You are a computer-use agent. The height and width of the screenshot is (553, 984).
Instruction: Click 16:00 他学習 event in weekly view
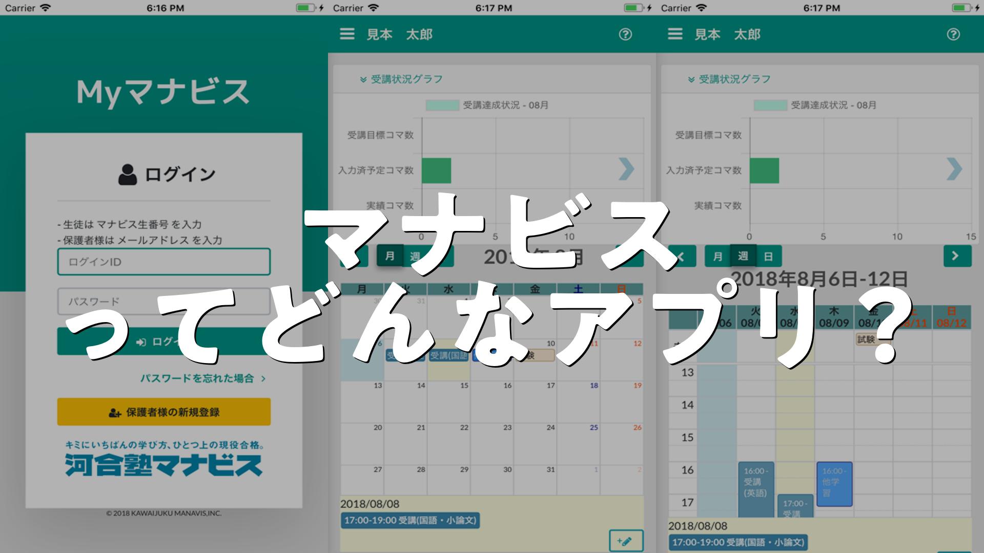point(834,484)
